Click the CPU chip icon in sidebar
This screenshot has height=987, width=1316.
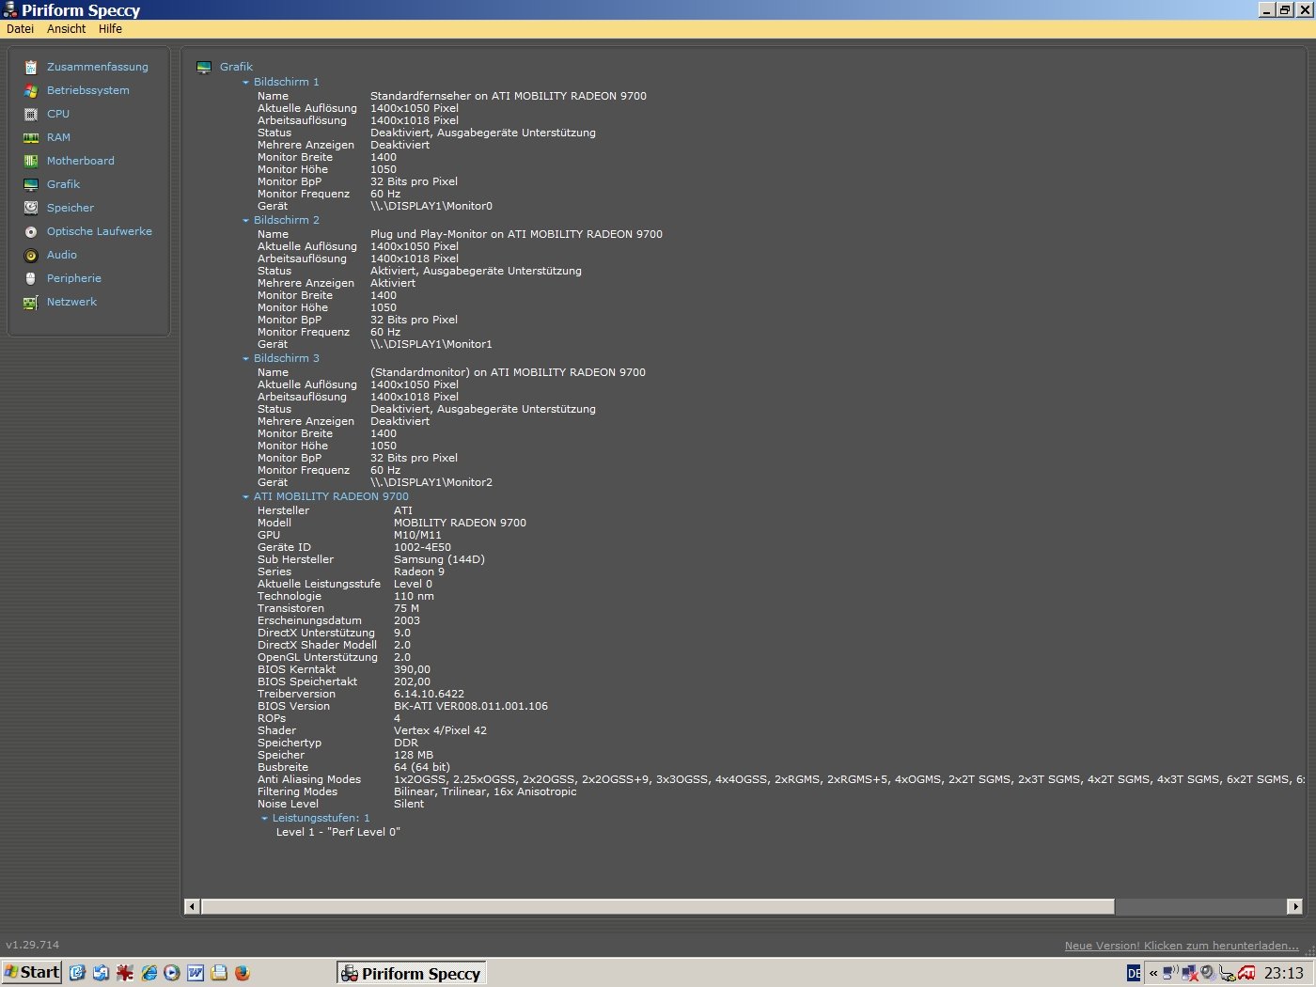click(31, 115)
